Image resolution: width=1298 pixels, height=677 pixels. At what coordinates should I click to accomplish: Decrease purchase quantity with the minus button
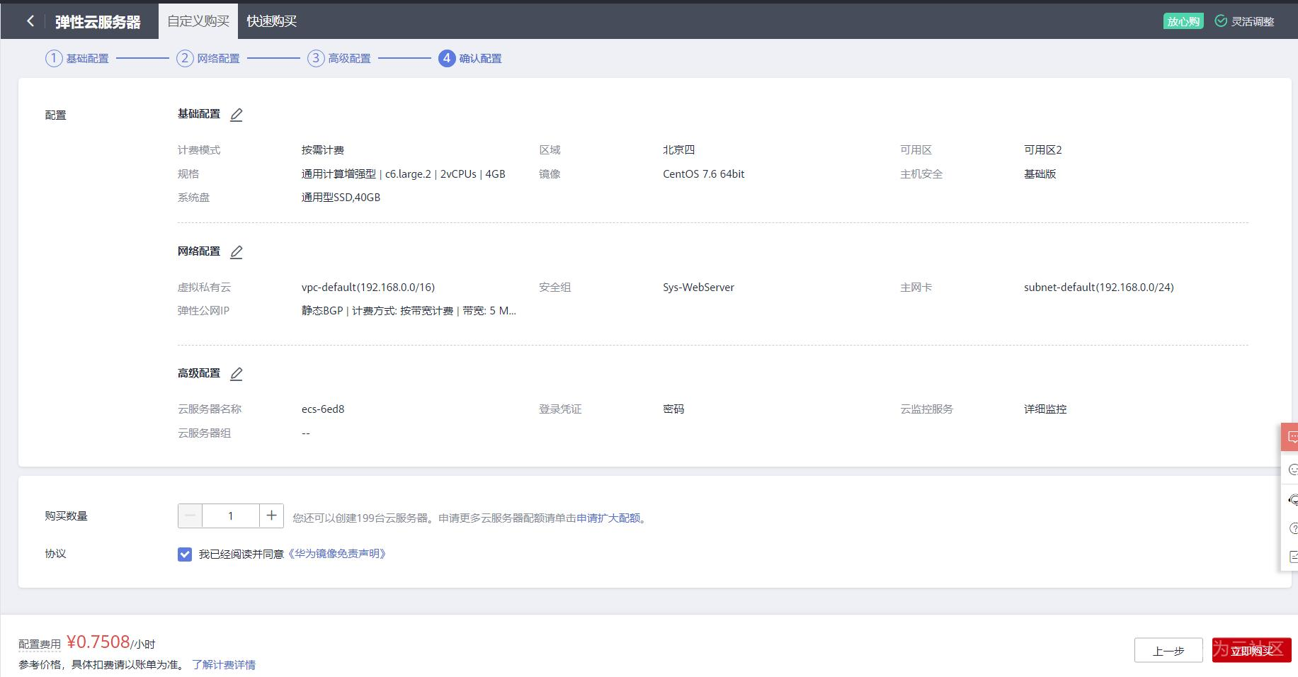(190, 516)
